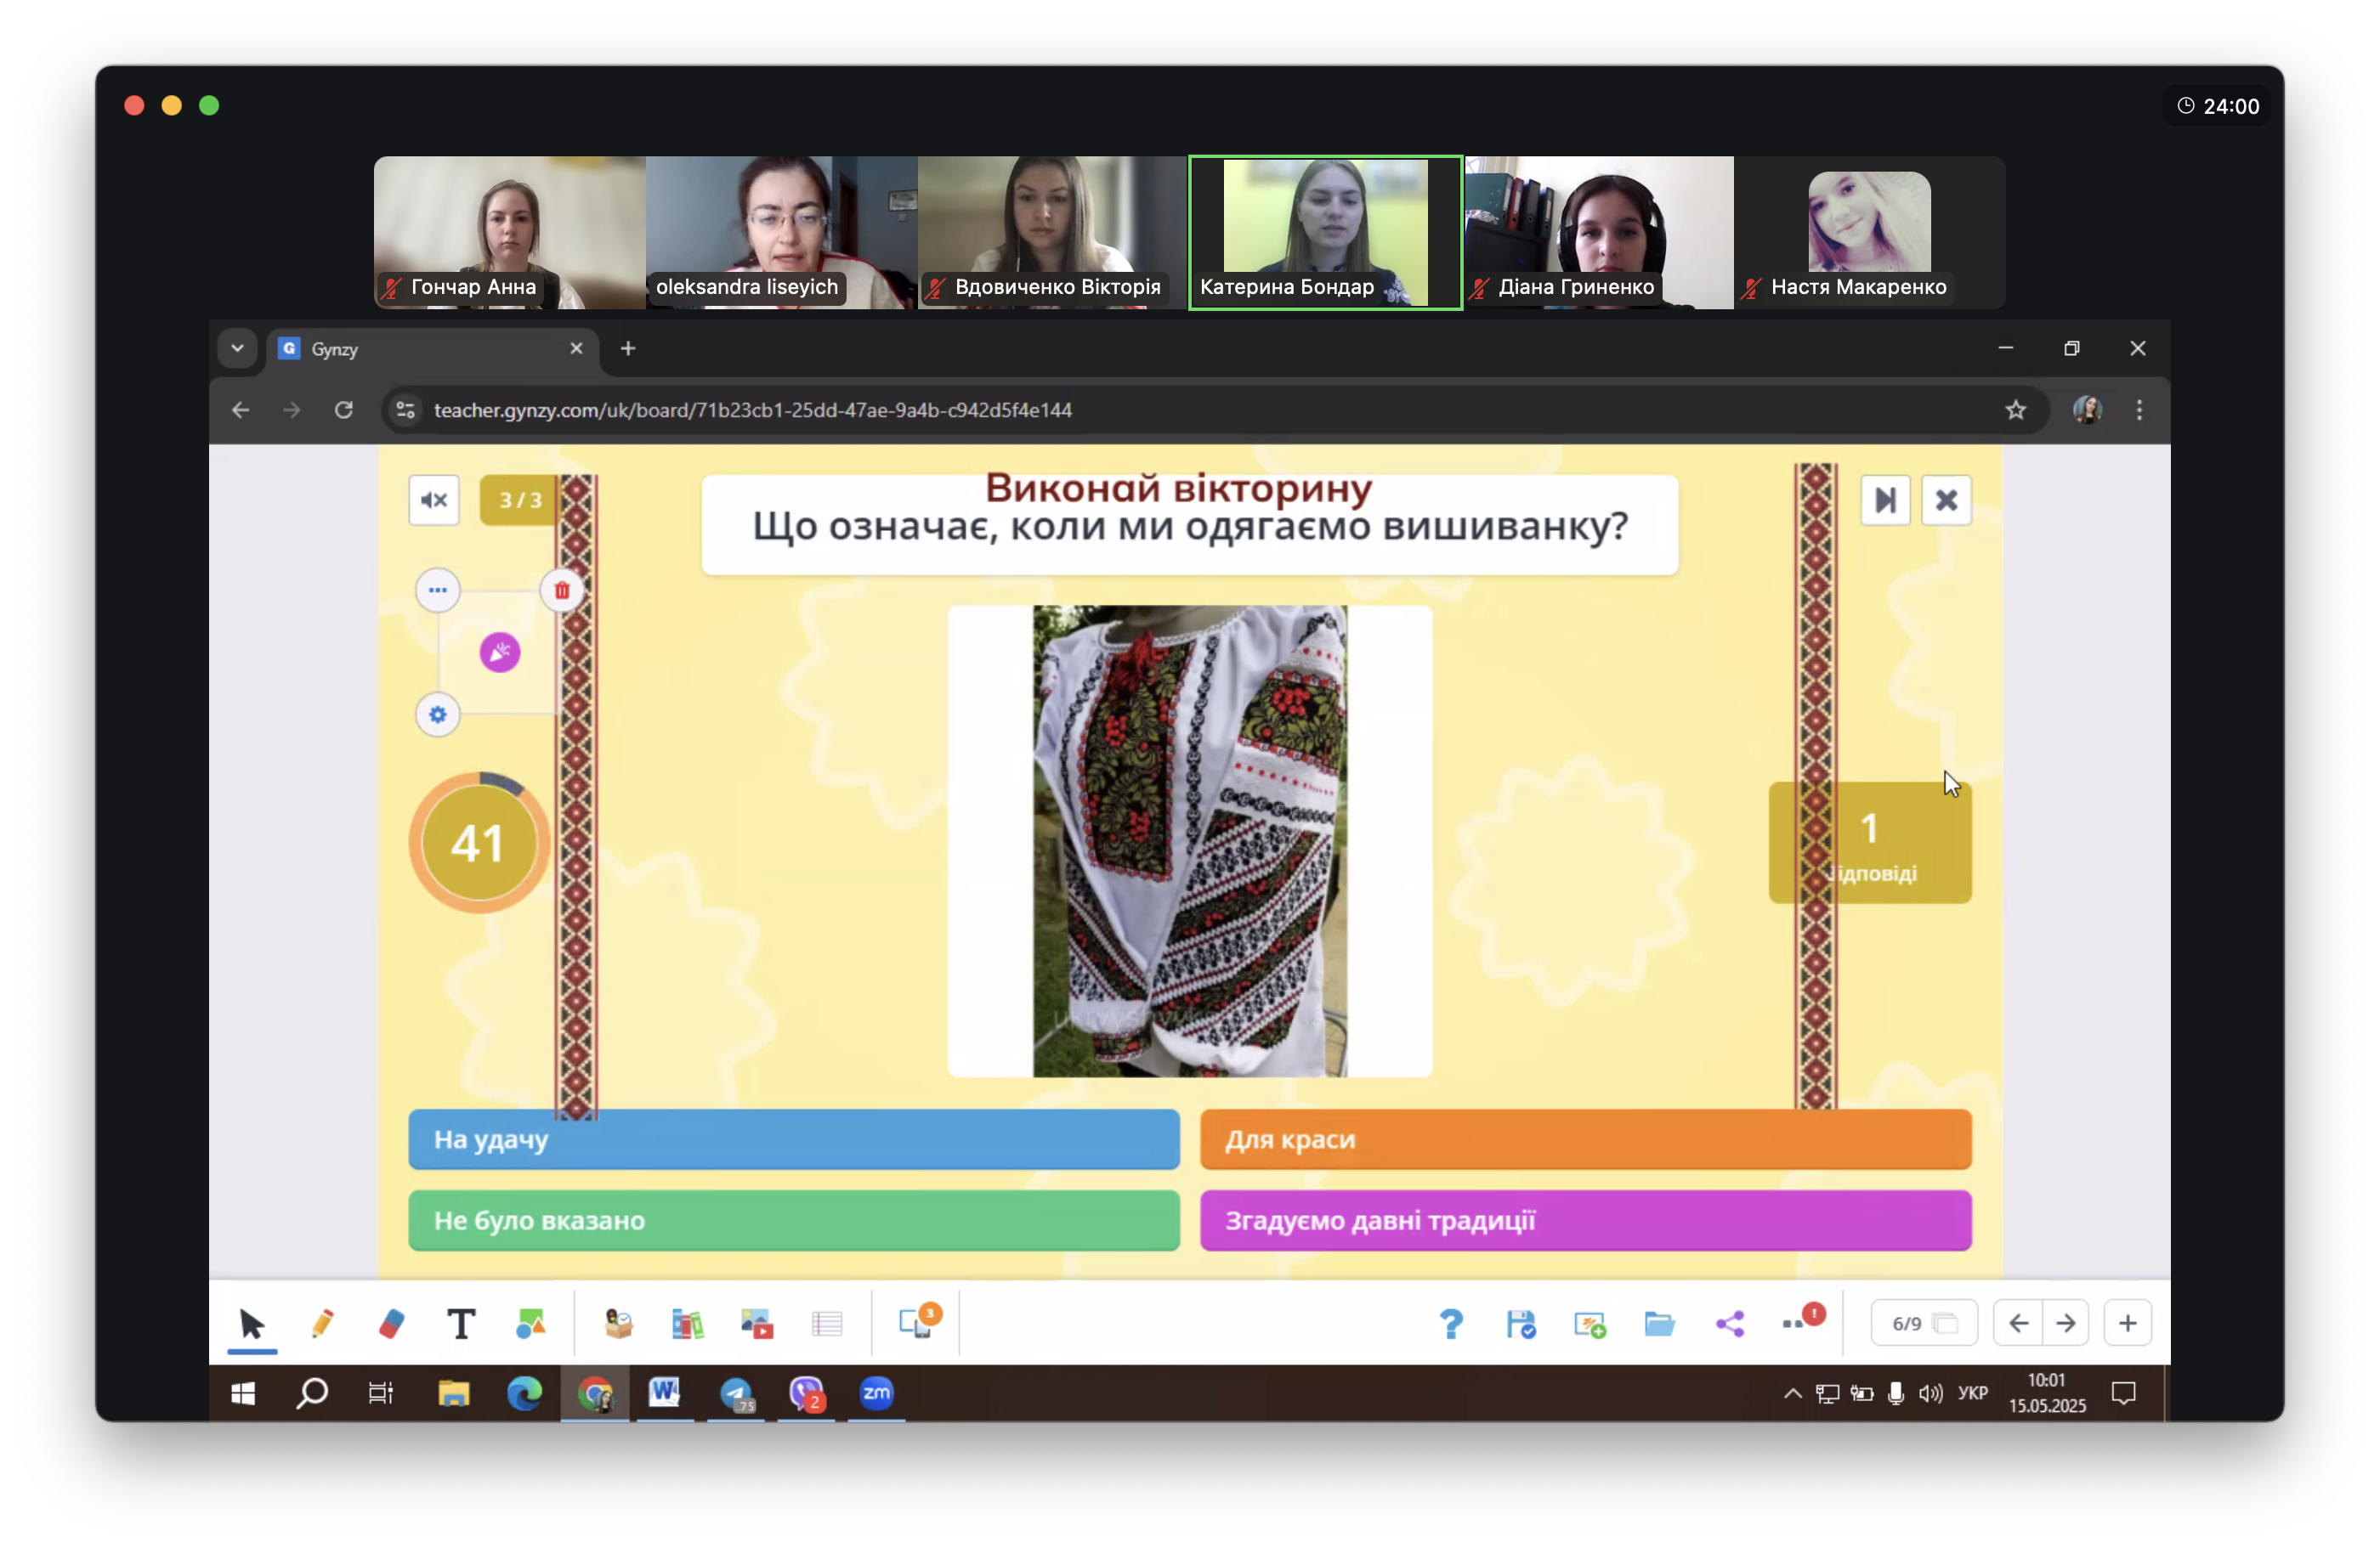Save the board with the floppy icon
The image size is (2380, 1548).
1520,1323
